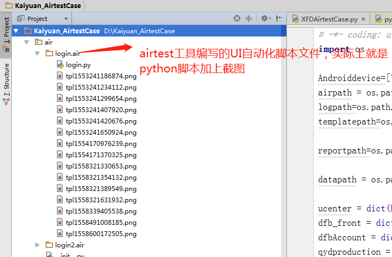Click the Kaiyuan_AirtestCase root folder icon
This screenshot has height=257, width=392.
coord(28,31)
